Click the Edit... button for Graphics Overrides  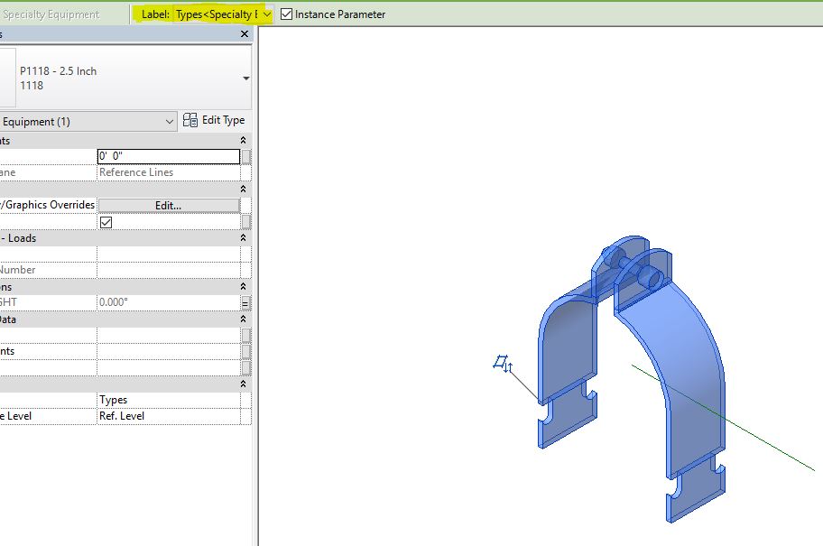tap(168, 205)
